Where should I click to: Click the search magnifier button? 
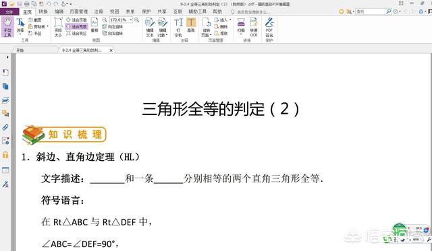[x=389, y=11]
